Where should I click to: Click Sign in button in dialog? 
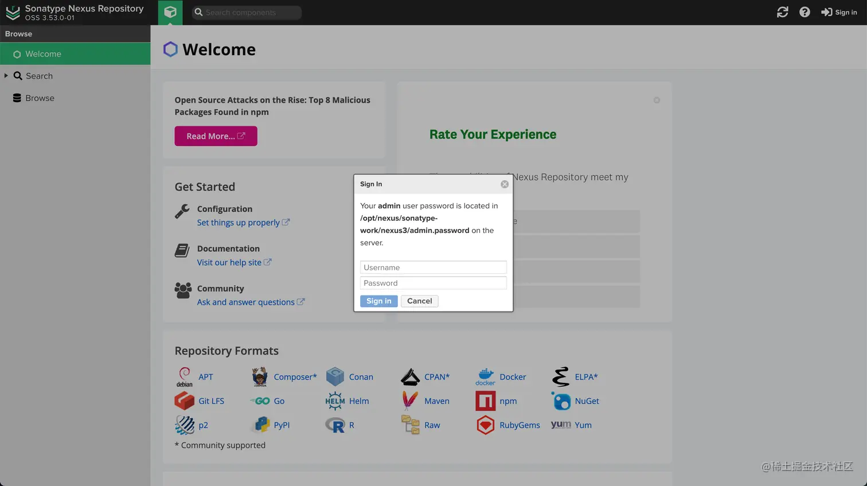(379, 301)
